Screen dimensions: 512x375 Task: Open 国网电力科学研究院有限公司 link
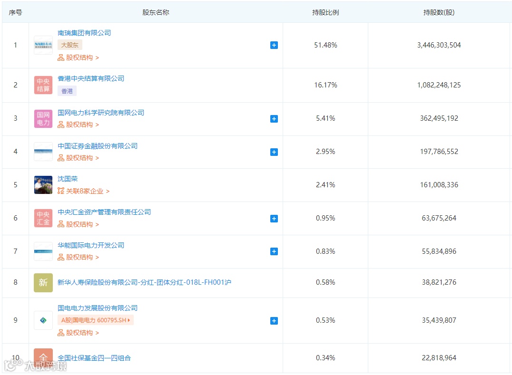click(x=101, y=113)
